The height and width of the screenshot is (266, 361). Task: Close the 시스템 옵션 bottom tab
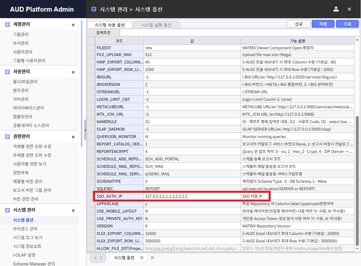[x=142, y=258]
